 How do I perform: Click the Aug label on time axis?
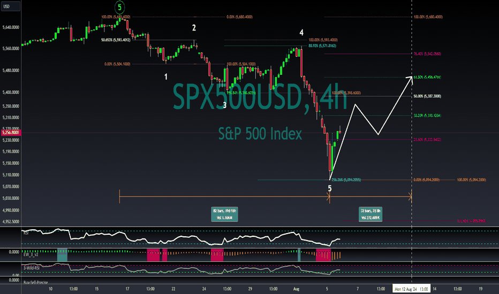[296, 289]
